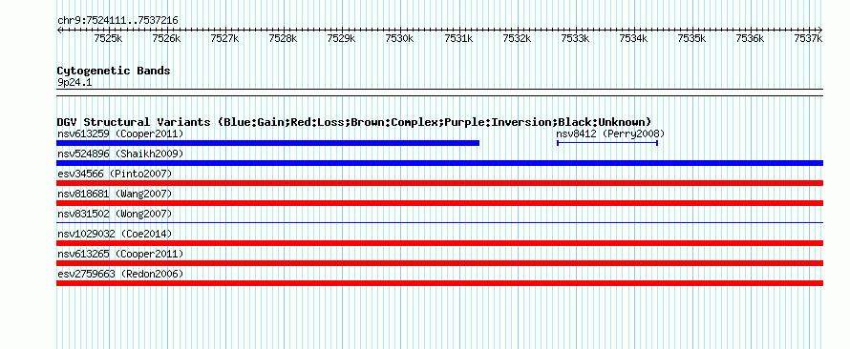850x349 pixels.
Task: Click the 9p24.1 band label
Action: [x=74, y=83]
